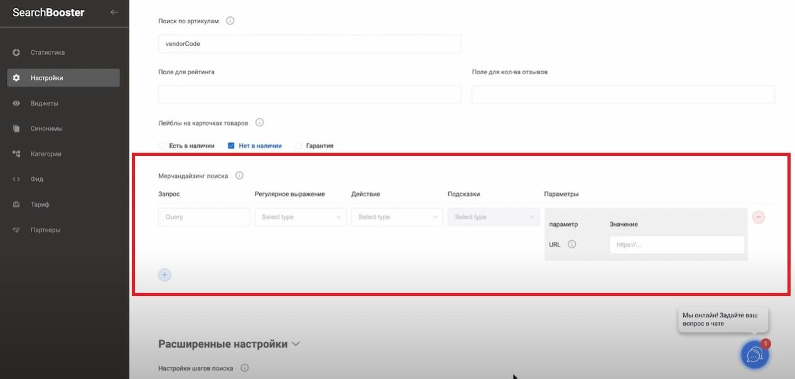The image size is (795, 379).
Task: Remove merchandising row with red minus icon
Action: (759, 217)
